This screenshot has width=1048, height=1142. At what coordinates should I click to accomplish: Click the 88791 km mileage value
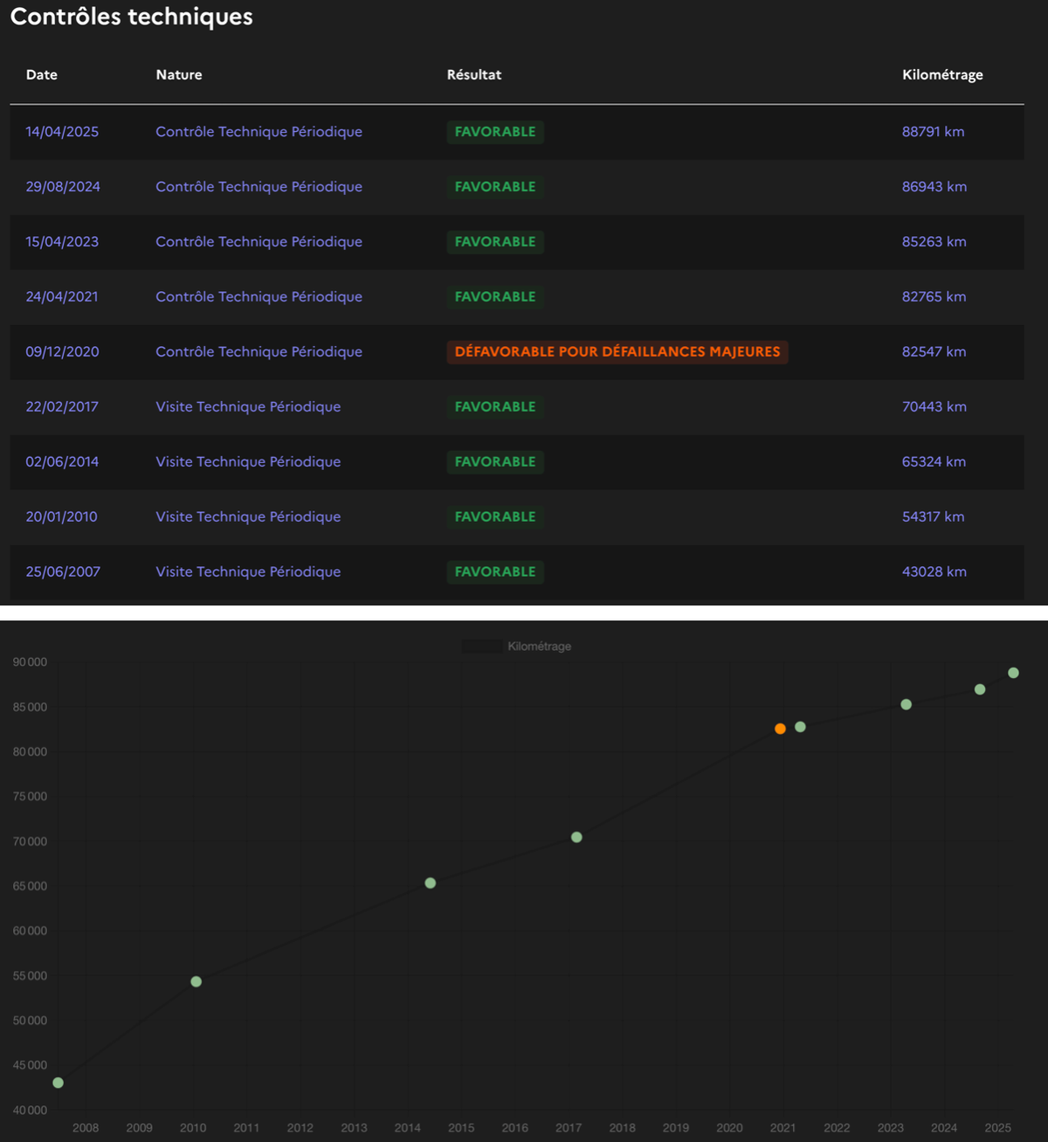(933, 132)
